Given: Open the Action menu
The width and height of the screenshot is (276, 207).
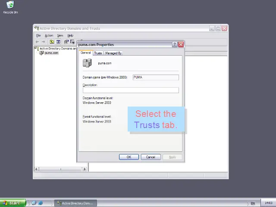Looking at the screenshot, I should click(x=49, y=35).
